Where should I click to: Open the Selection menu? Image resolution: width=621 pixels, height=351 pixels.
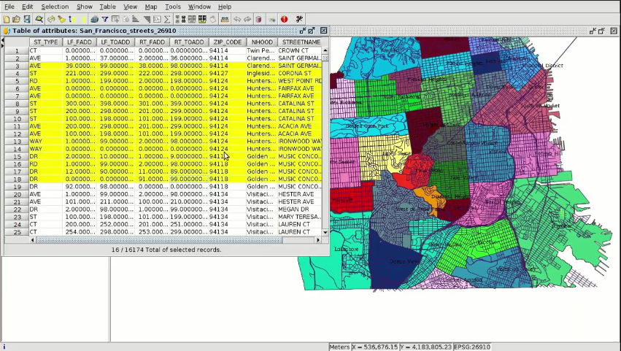(55, 7)
